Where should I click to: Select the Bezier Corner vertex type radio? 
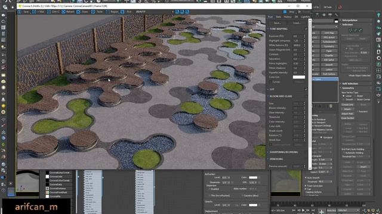click(356, 99)
